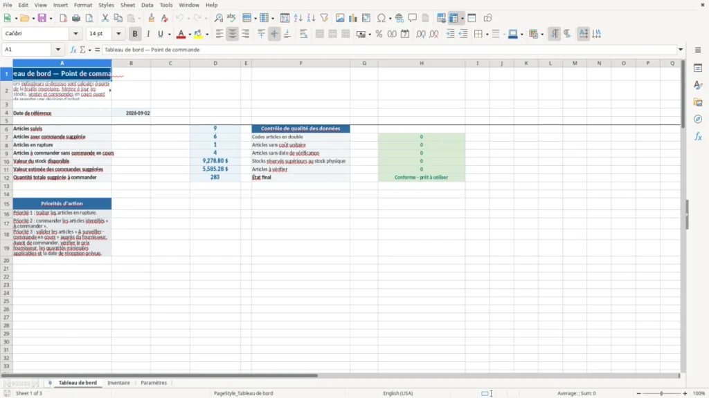Image resolution: width=709 pixels, height=398 pixels.
Task: Click the Increase Indent icon
Action: pos(450,34)
